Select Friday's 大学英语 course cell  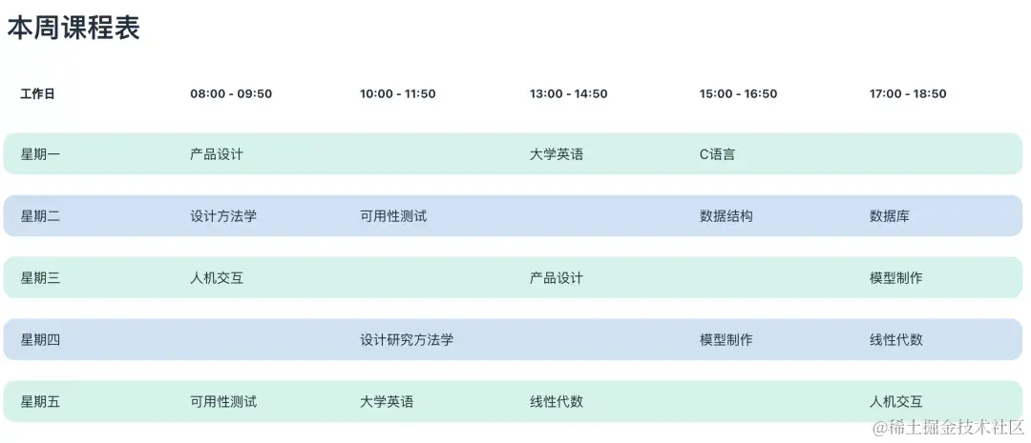point(387,401)
